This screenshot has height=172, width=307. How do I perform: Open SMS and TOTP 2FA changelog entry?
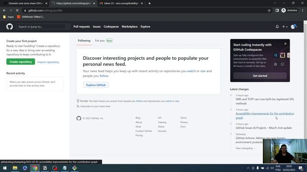click(x=264, y=101)
